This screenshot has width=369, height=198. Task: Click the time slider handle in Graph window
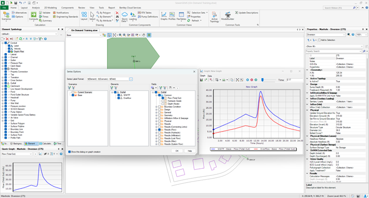[263, 80]
